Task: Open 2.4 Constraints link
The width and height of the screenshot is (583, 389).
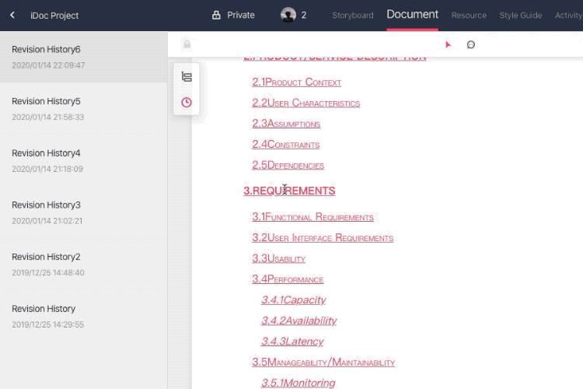Action: 286,145
